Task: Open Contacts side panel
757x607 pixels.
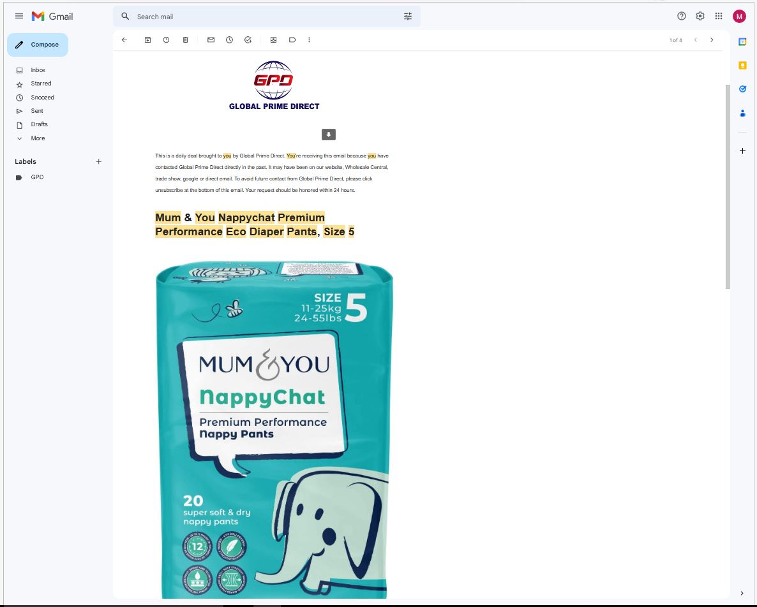Action: [742, 113]
